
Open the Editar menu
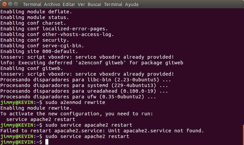pyautogui.click(x=69, y=4)
